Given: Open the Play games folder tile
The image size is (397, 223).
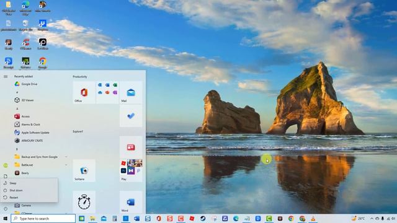Looking at the screenshot, I should [x=131, y=171].
